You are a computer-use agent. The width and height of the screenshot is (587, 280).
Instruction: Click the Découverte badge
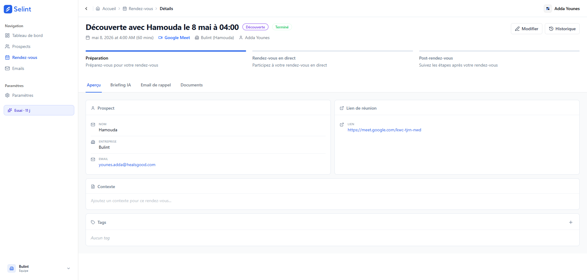pyautogui.click(x=255, y=27)
